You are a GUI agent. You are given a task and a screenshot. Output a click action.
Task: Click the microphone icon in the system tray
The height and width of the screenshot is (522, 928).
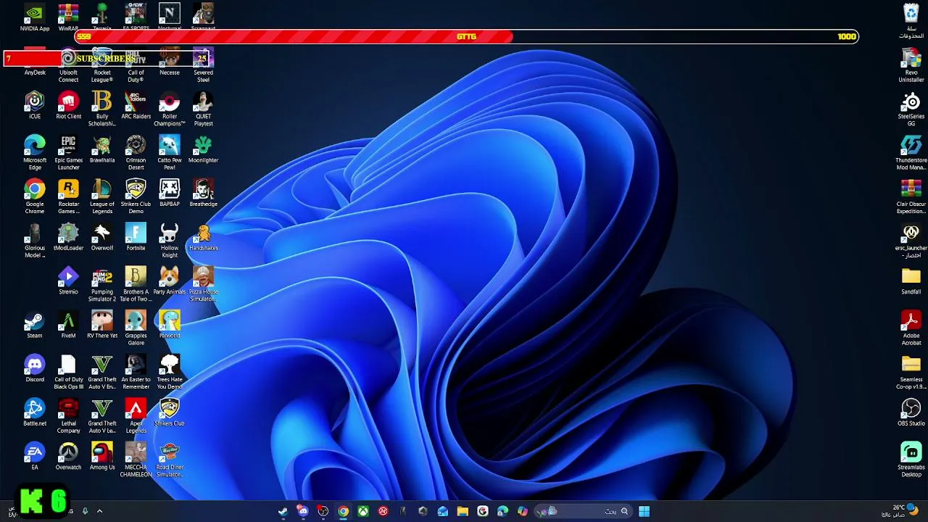point(85,511)
